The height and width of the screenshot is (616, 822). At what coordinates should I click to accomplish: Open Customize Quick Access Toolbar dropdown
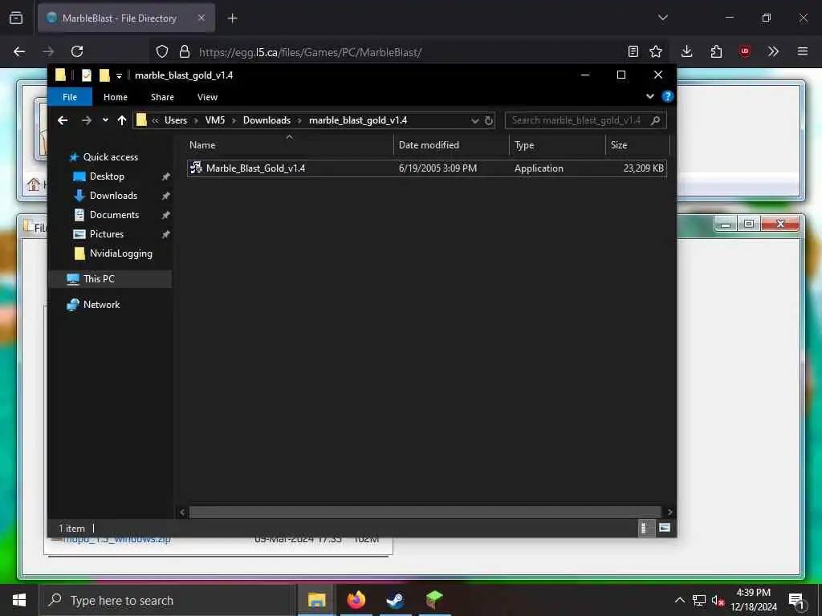click(119, 76)
